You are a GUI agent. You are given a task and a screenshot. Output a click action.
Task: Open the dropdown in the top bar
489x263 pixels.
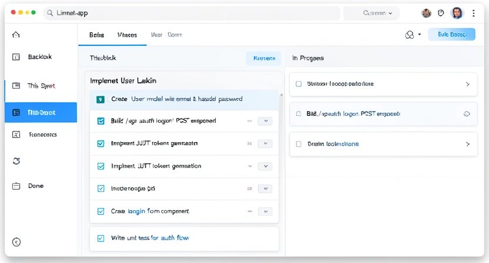[x=371, y=13]
